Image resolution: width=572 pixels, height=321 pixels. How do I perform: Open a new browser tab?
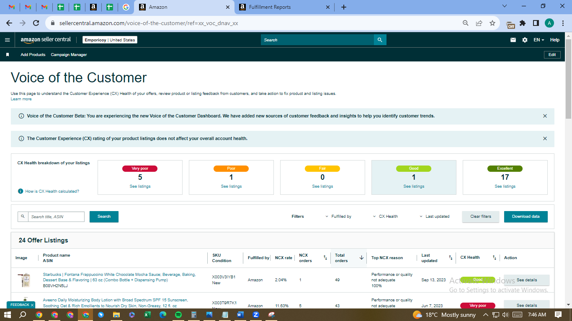(x=344, y=7)
